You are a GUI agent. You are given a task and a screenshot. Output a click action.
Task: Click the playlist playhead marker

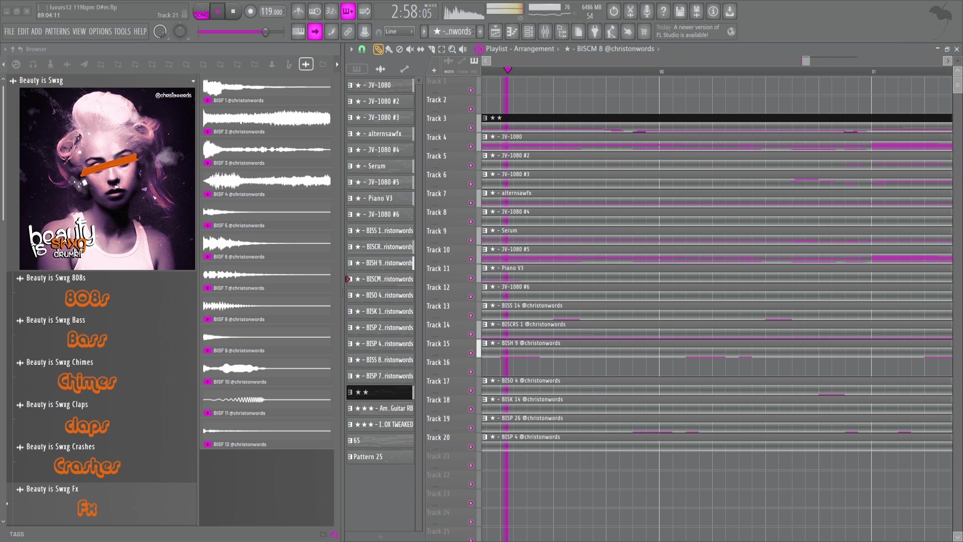tap(508, 70)
